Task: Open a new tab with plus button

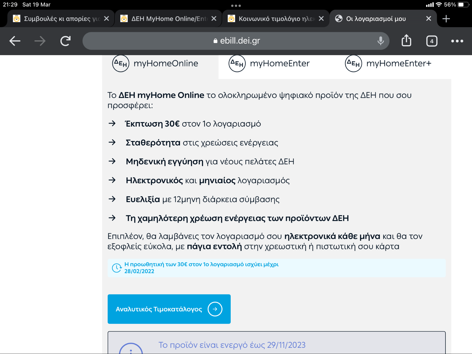Action: point(446,19)
